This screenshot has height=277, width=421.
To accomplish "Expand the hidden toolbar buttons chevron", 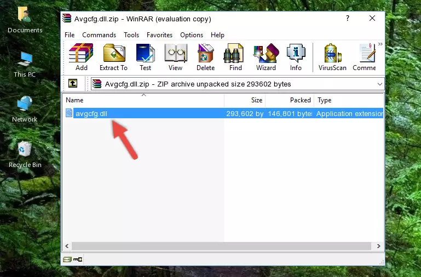I will pos(380,44).
